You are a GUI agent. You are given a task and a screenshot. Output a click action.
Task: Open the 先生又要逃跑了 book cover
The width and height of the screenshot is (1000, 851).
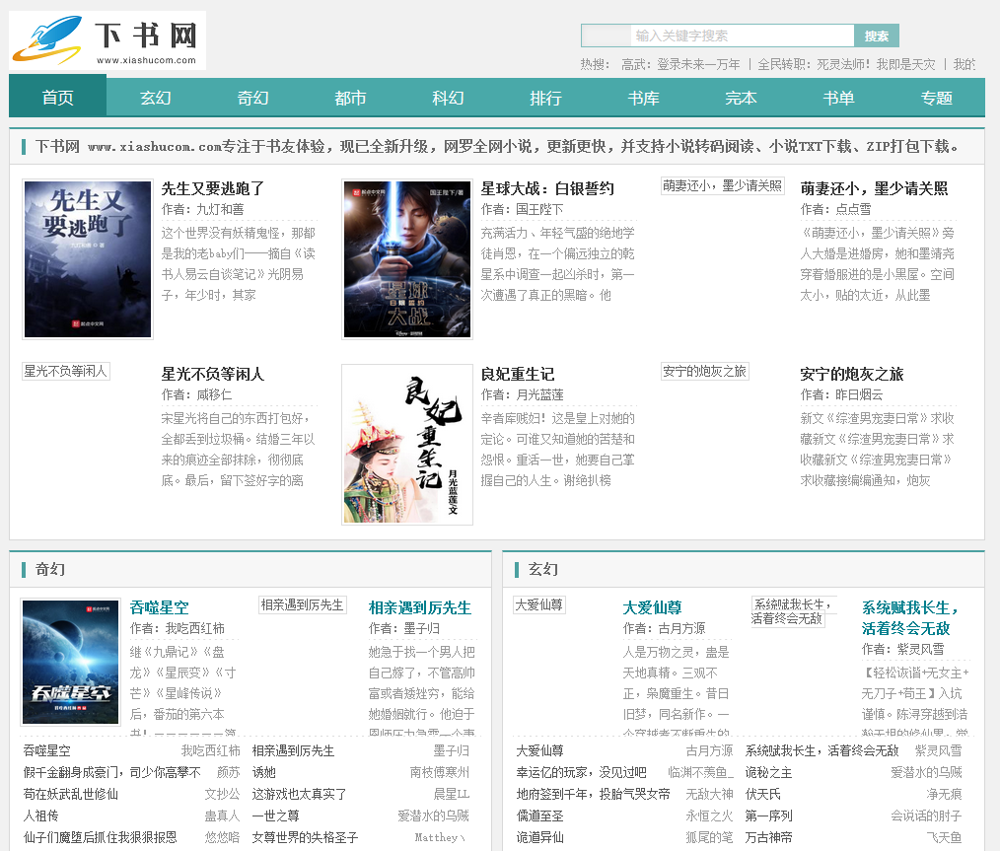[88, 259]
